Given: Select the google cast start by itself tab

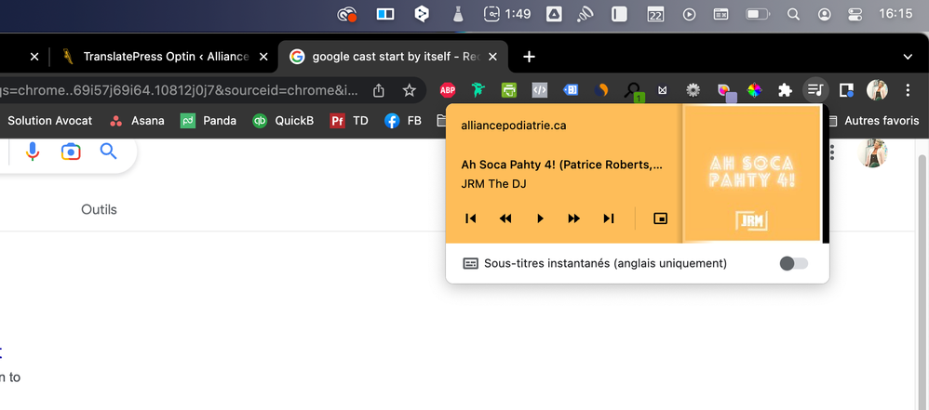Looking at the screenshot, I should [393, 57].
